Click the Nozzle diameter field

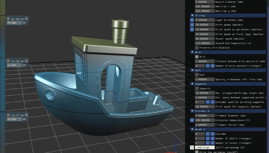click(205, 2)
